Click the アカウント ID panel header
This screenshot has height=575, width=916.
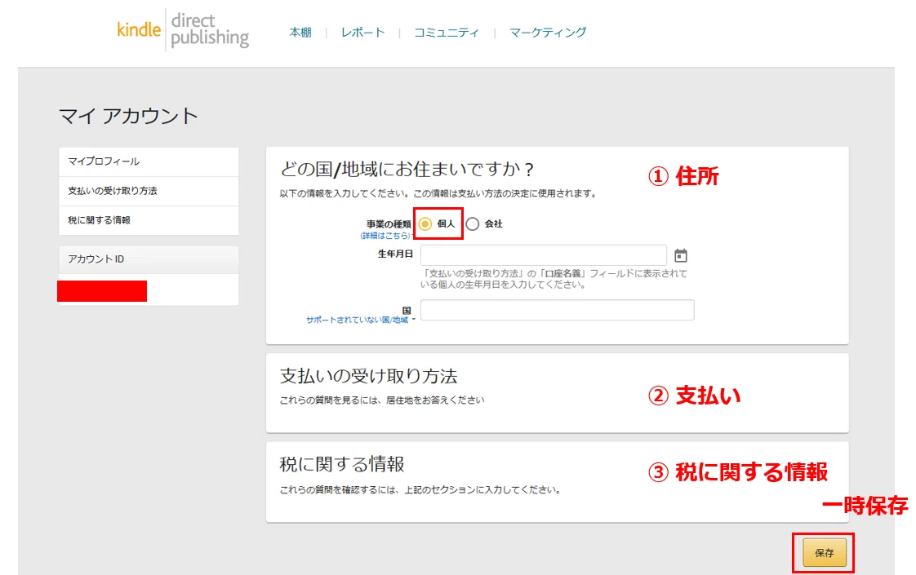(149, 259)
